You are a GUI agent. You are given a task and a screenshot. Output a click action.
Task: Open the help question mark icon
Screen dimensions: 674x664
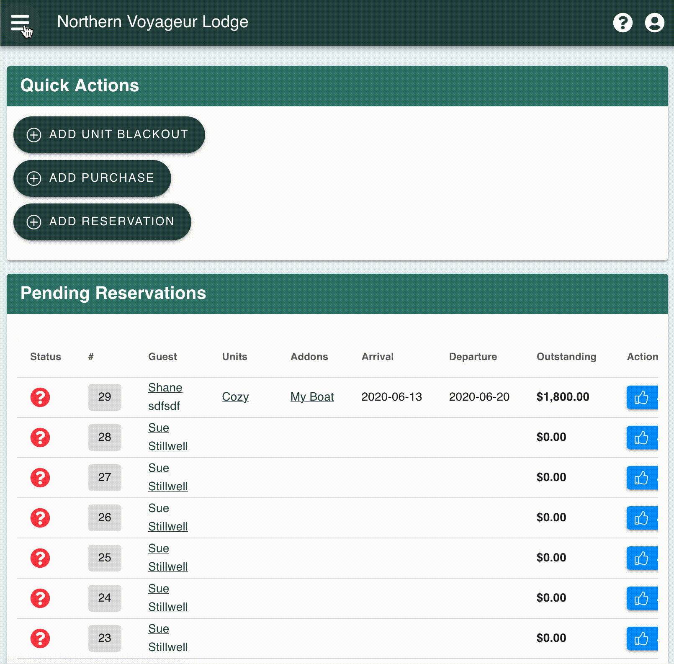pos(623,23)
